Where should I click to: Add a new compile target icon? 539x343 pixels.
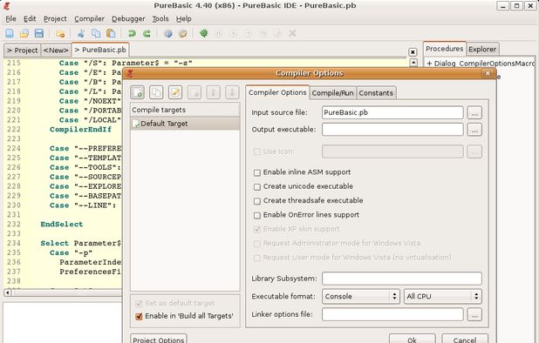[x=138, y=92]
